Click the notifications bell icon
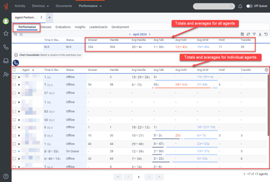 [240, 6]
